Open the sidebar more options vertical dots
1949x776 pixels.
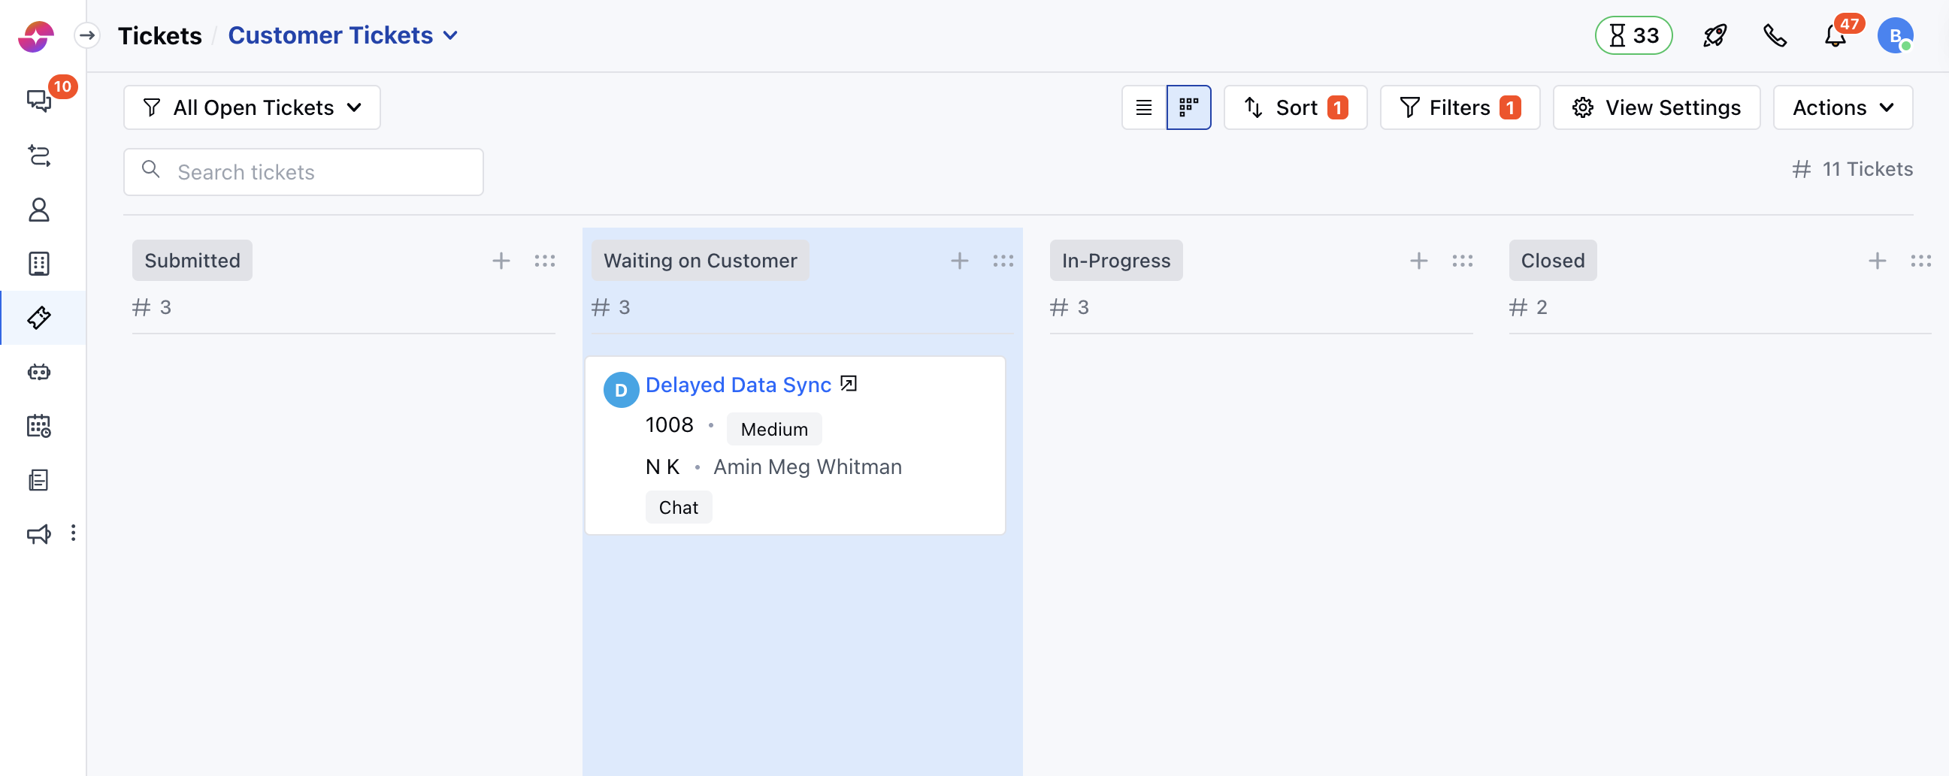tap(74, 533)
